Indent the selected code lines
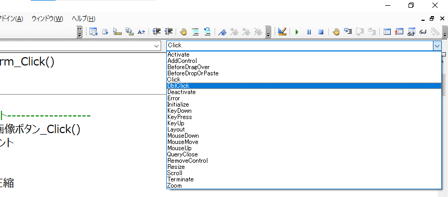 tap(156, 32)
